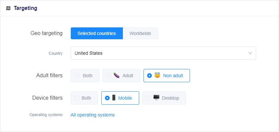Select the Desktop device radio button
This screenshot has height=132, width=279.
click(x=148, y=98)
